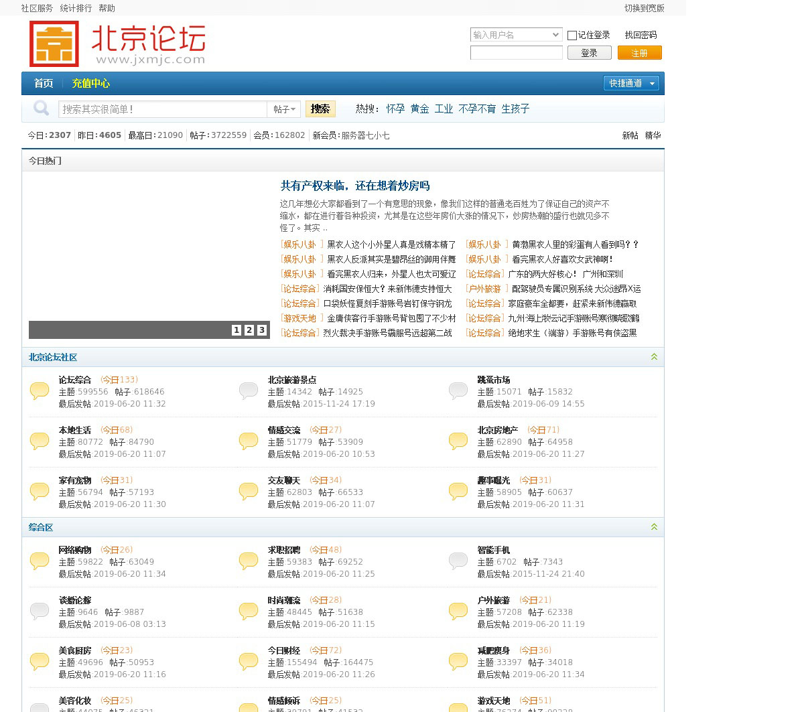Click the 北京论坛 logo image
Viewport: 804px width, 712px height.
(118, 44)
